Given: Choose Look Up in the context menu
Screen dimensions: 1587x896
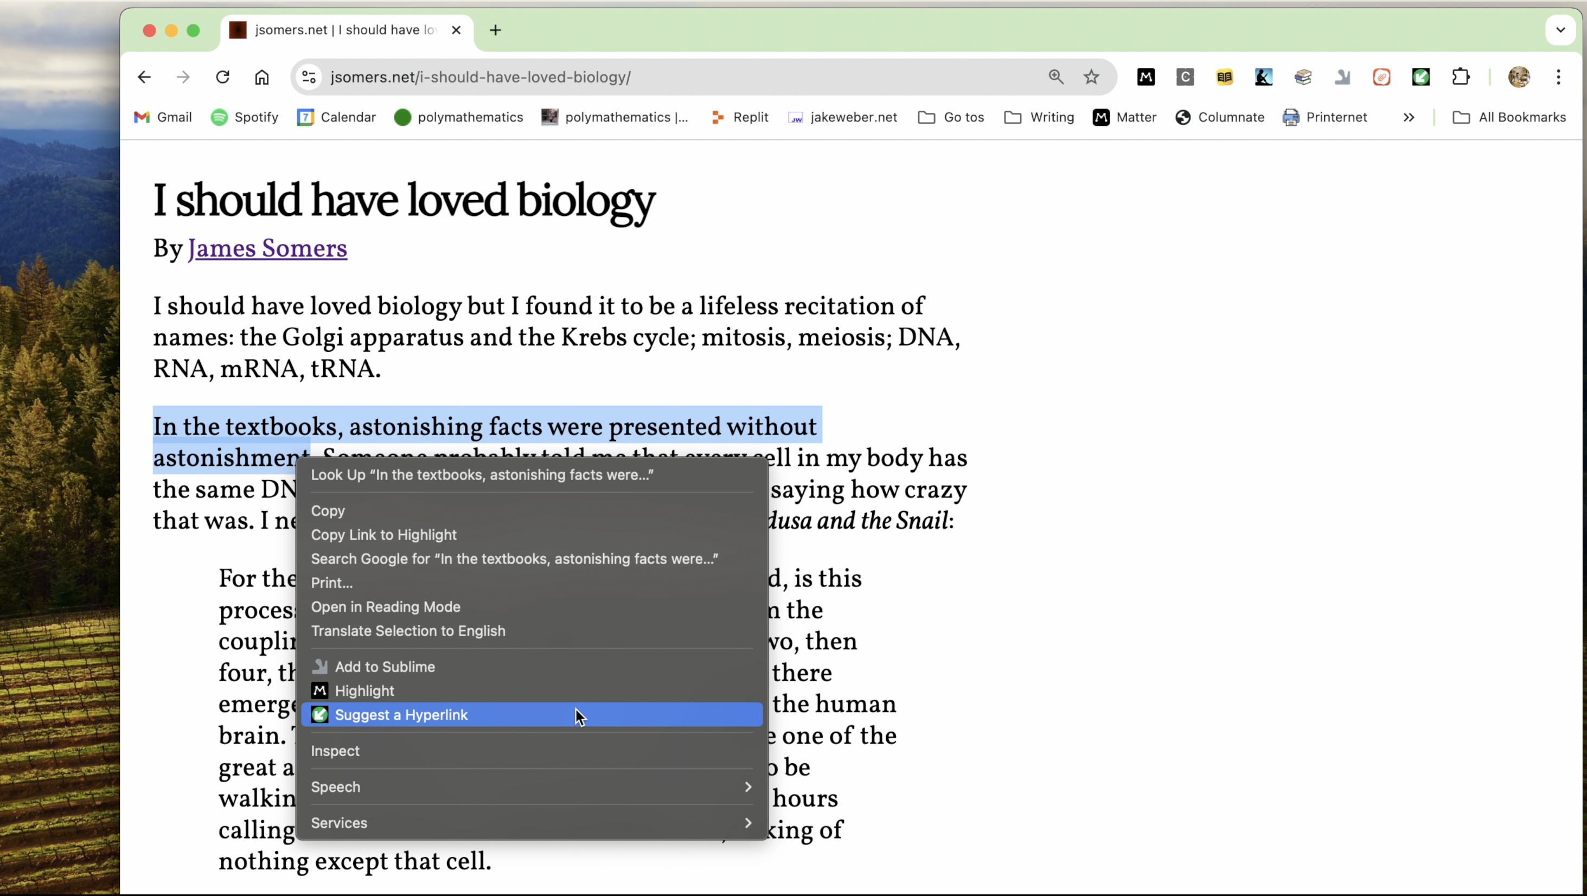Looking at the screenshot, I should (532, 475).
